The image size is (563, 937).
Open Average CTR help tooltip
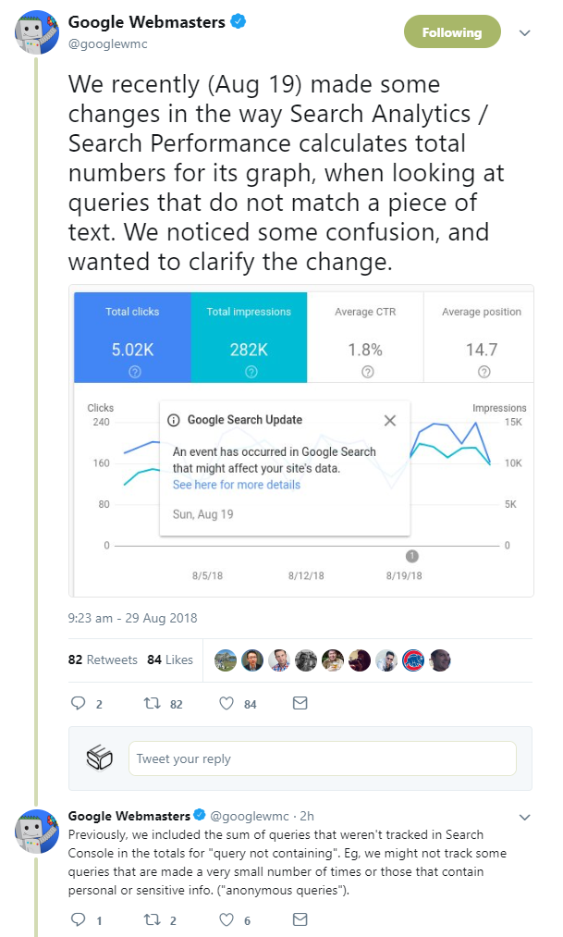(364, 370)
